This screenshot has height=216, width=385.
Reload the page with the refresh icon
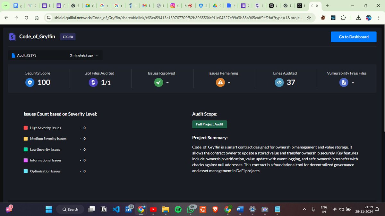[x=26, y=18]
